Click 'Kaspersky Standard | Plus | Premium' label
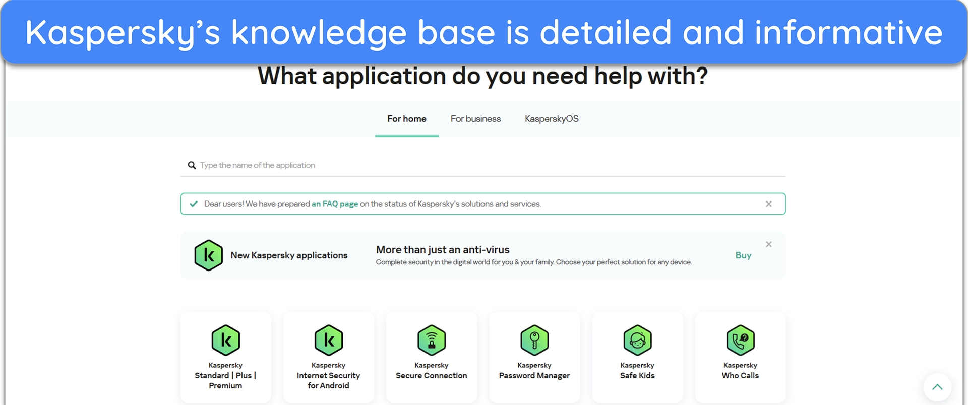 click(x=225, y=375)
